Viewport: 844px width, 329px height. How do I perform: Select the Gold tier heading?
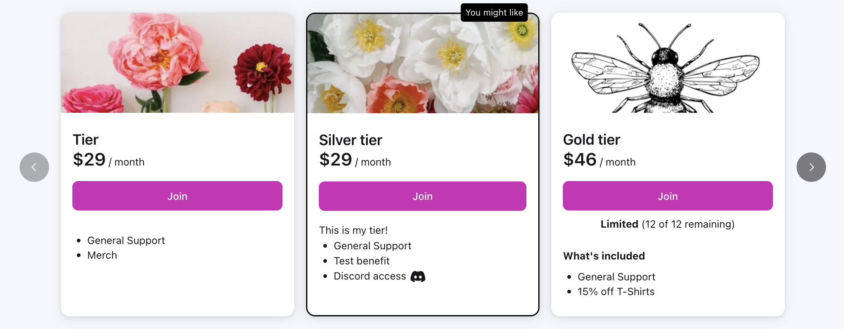pos(591,140)
